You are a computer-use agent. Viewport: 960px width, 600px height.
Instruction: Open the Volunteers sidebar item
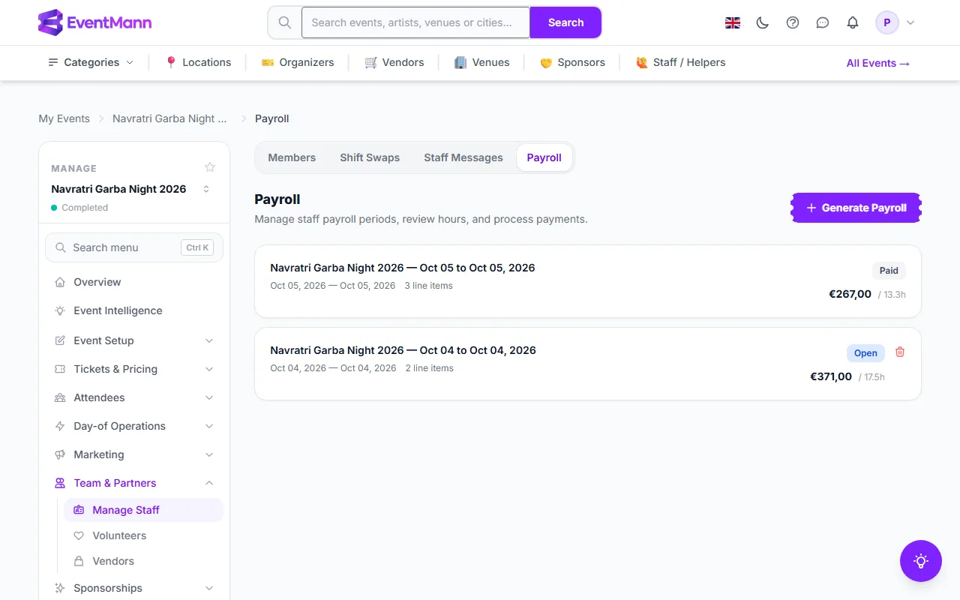coord(143,535)
